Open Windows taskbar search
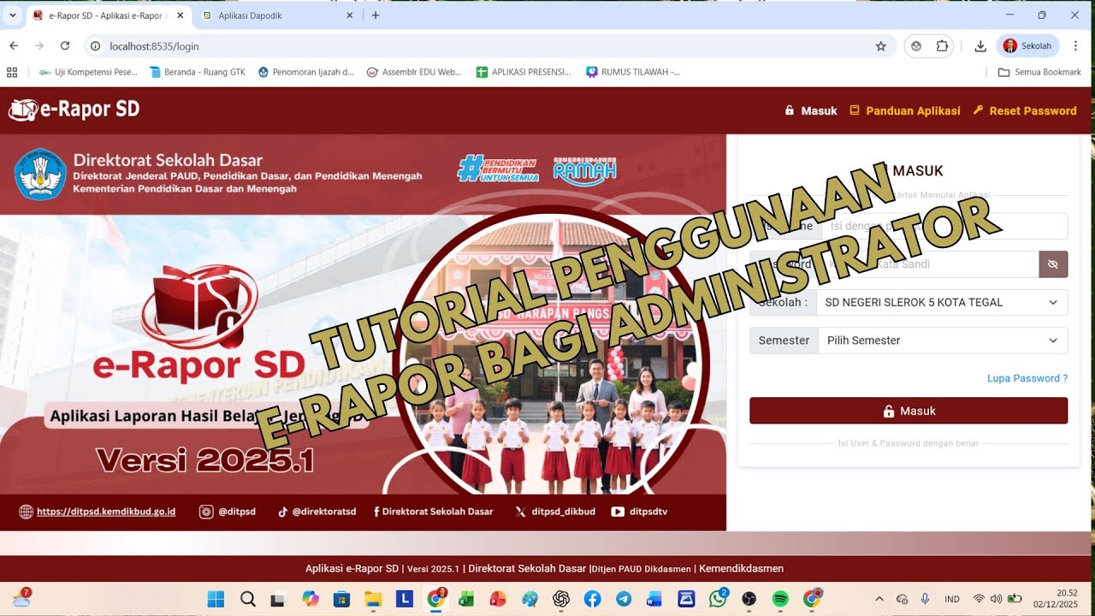1095x616 pixels. (x=248, y=599)
